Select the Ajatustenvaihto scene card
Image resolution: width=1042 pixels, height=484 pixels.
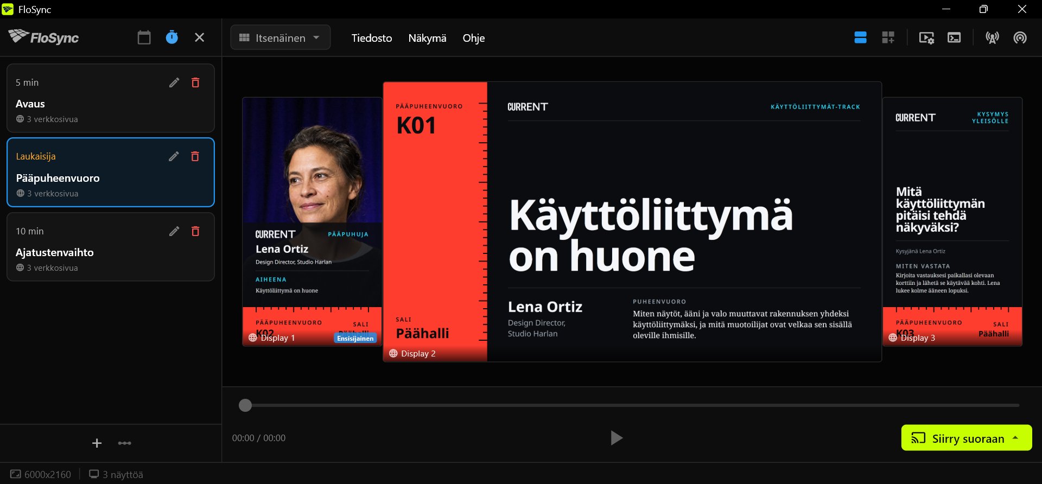tap(111, 247)
